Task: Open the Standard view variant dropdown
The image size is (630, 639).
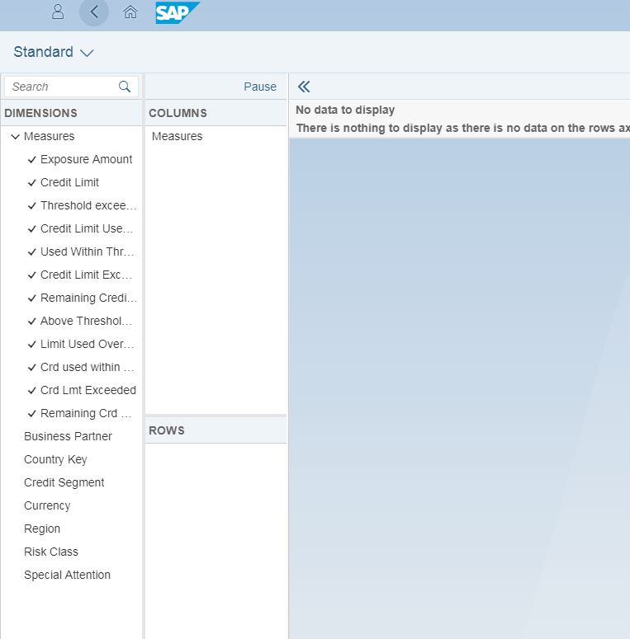Action: tap(54, 52)
